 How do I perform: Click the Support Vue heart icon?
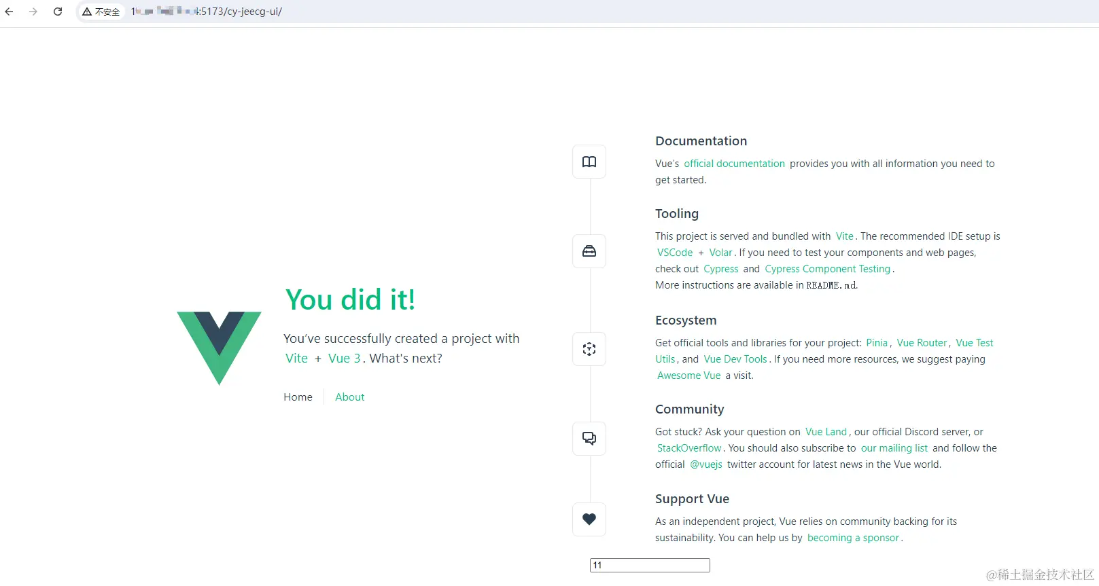click(589, 519)
